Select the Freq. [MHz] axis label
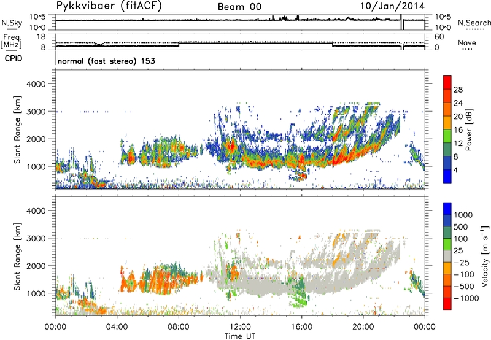 [x=12, y=41]
